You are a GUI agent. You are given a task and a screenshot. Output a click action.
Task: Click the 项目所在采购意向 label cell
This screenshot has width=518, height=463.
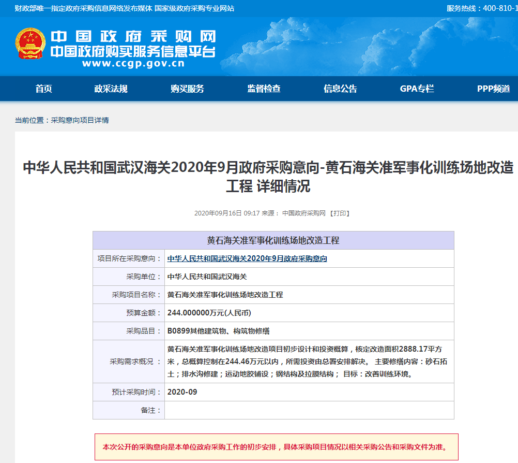129,258
